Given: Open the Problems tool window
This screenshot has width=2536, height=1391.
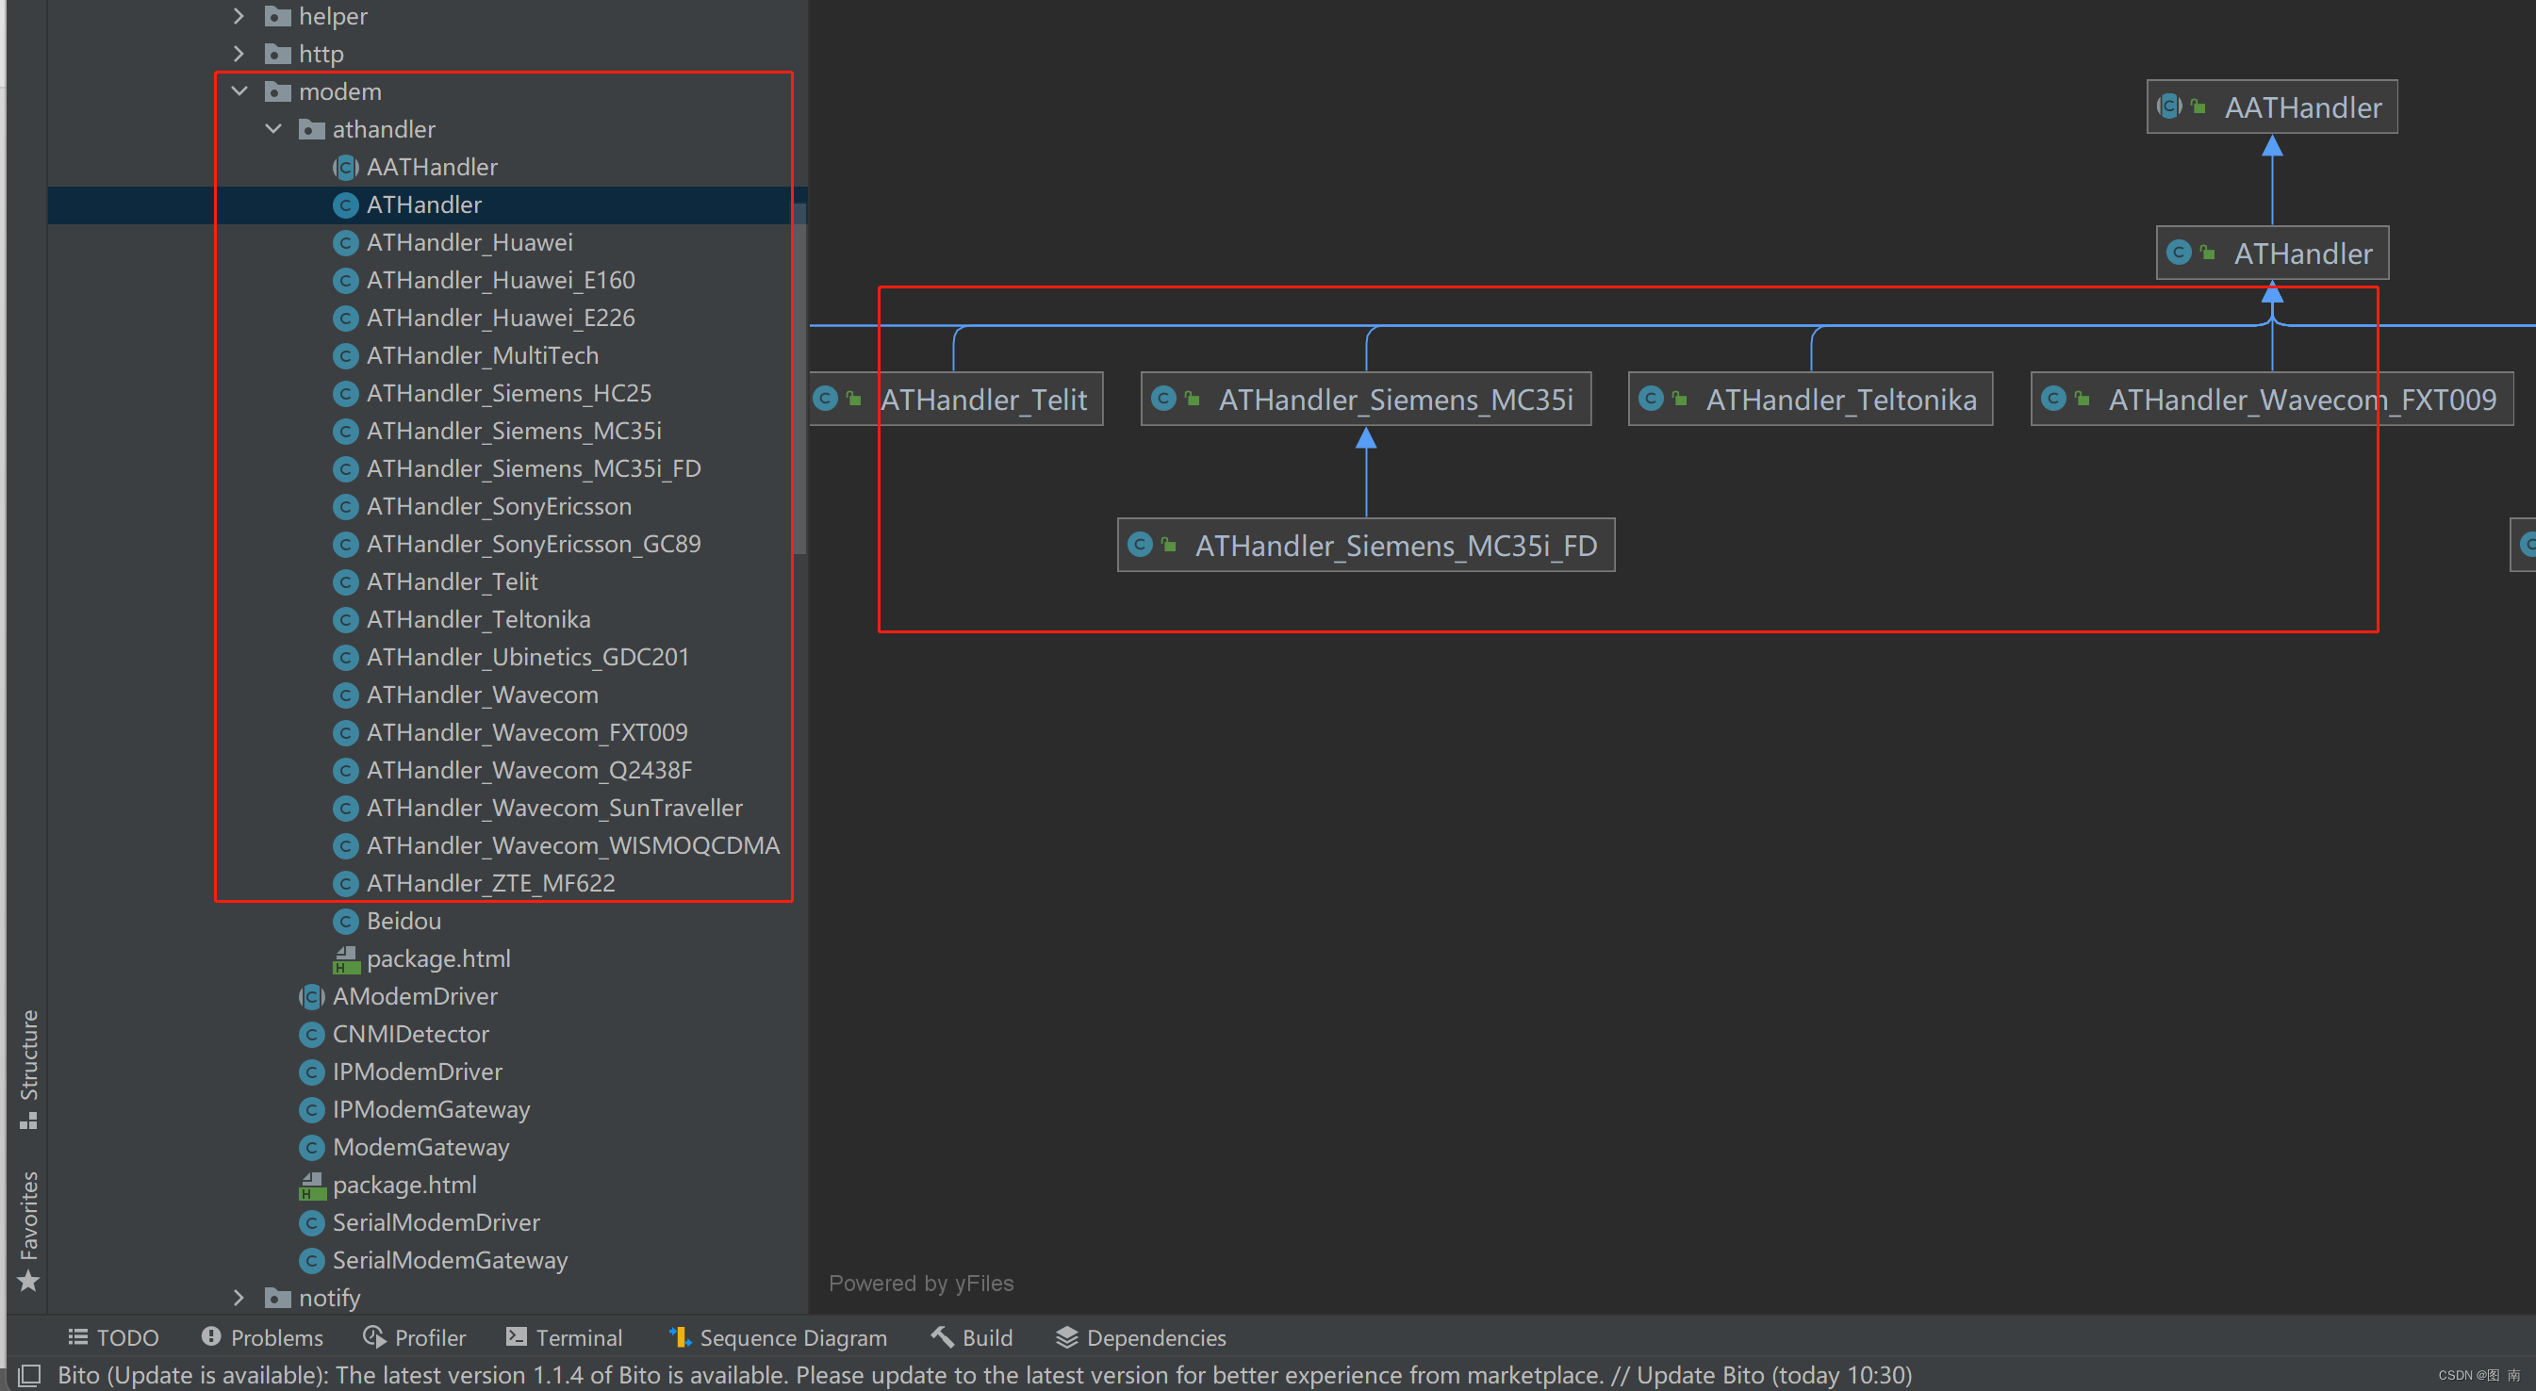Looking at the screenshot, I should pyautogui.click(x=262, y=1337).
